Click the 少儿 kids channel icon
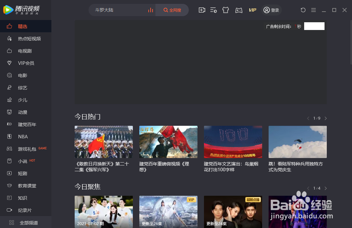This screenshot has height=228, width=352. point(9,100)
